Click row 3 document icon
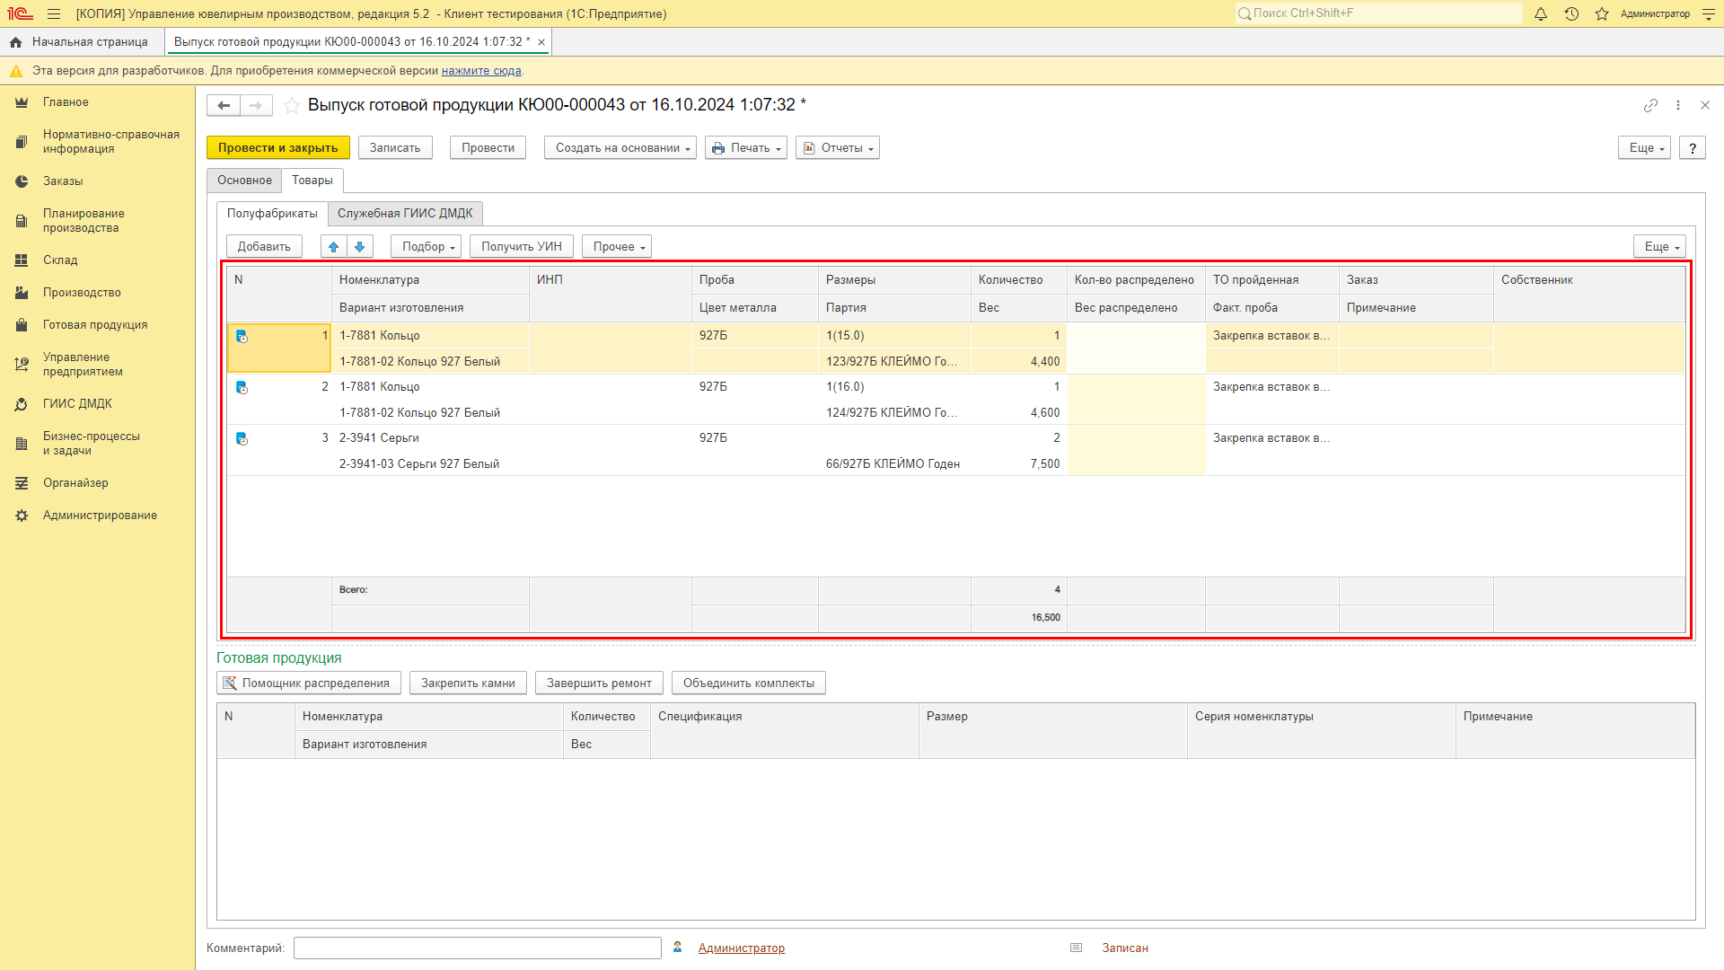Image resolution: width=1724 pixels, height=970 pixels. point(242,438)
